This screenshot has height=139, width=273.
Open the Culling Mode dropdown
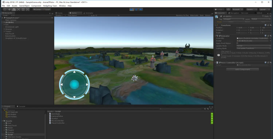(x=254, y=48)
